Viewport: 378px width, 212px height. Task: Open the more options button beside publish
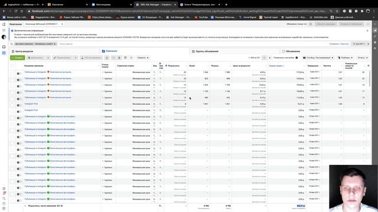368,24
